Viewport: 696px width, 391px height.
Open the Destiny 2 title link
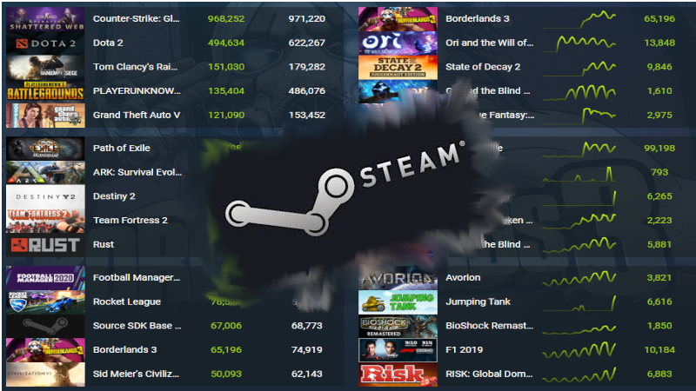114,196
